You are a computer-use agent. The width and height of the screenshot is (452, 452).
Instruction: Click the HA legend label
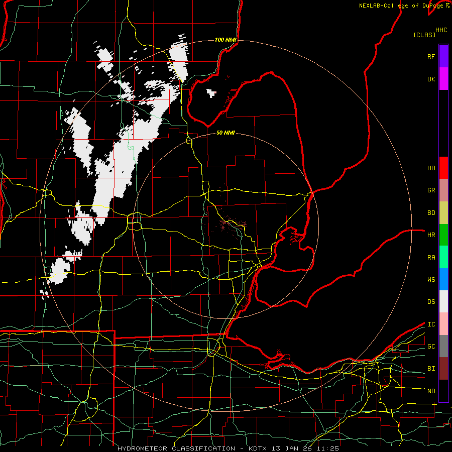pos(431,168)
